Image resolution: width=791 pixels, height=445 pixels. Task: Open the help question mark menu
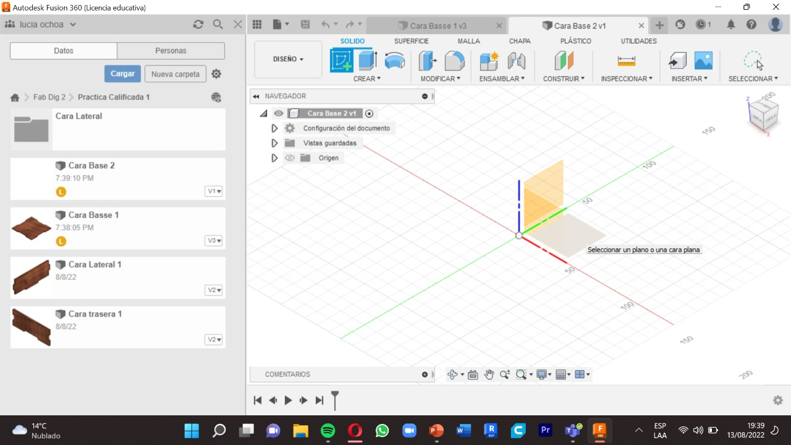point(751,25)
